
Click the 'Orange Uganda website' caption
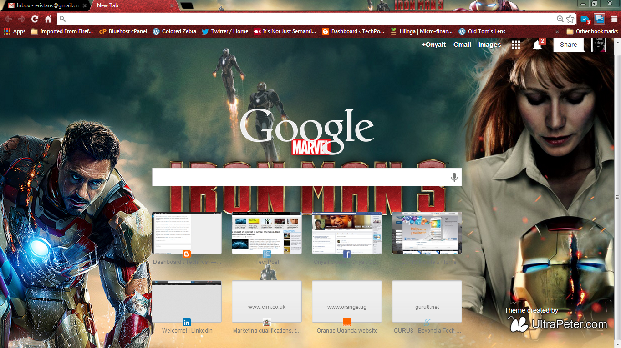(x=347, y=331)
